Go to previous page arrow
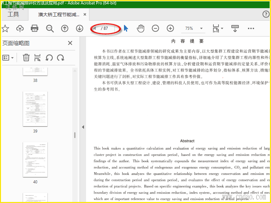The width and height of the screenshot is (271, 203). (65, 28)
